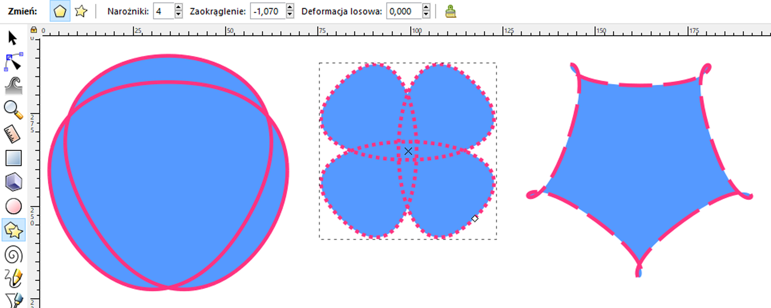
Task: Select the Node editing tool
Action: click(x=13, y=62)
